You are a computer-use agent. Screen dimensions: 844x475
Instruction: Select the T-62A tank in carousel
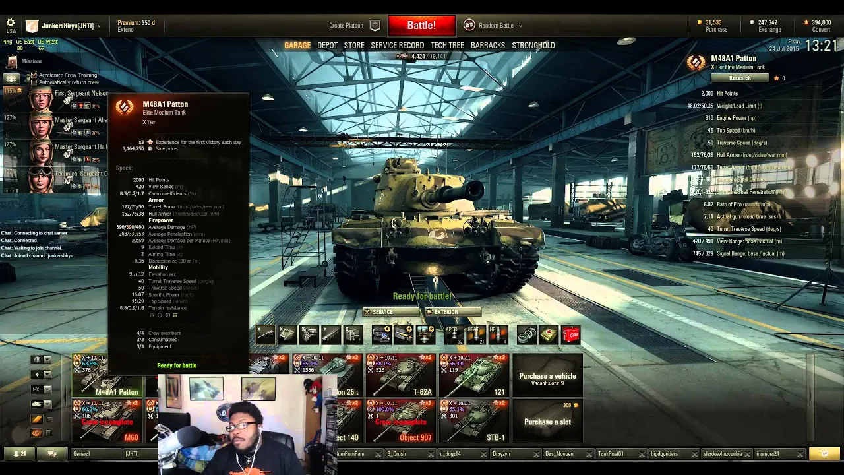click(x=401, y=375)
